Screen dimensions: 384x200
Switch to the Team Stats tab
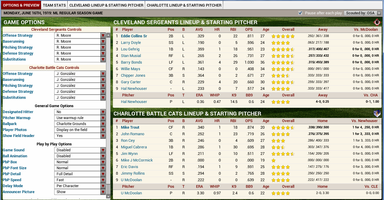pos(54,5)
